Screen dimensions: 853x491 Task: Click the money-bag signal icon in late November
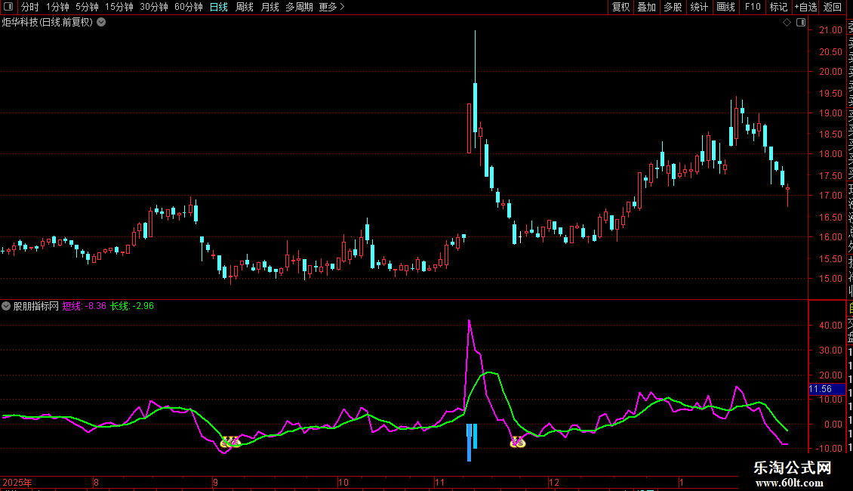pyautogui.click(x=518, y=442)
